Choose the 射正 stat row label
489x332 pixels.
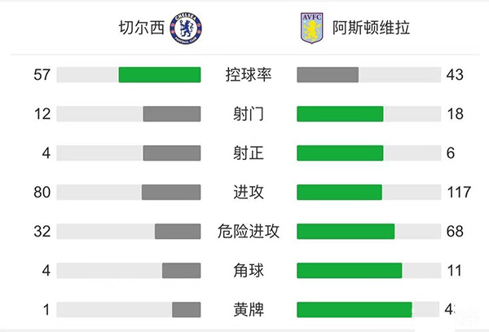[x=249, y=153]
